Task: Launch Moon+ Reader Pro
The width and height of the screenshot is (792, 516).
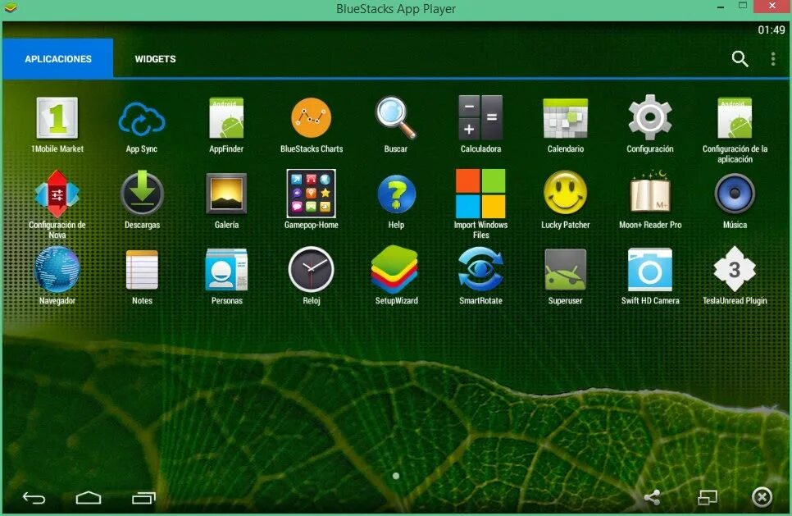Action: tap(650, 195)
